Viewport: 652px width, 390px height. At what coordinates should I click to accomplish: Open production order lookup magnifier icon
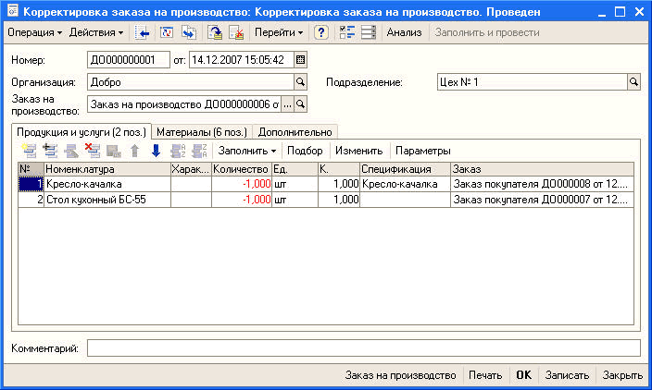tap(301, 104)
